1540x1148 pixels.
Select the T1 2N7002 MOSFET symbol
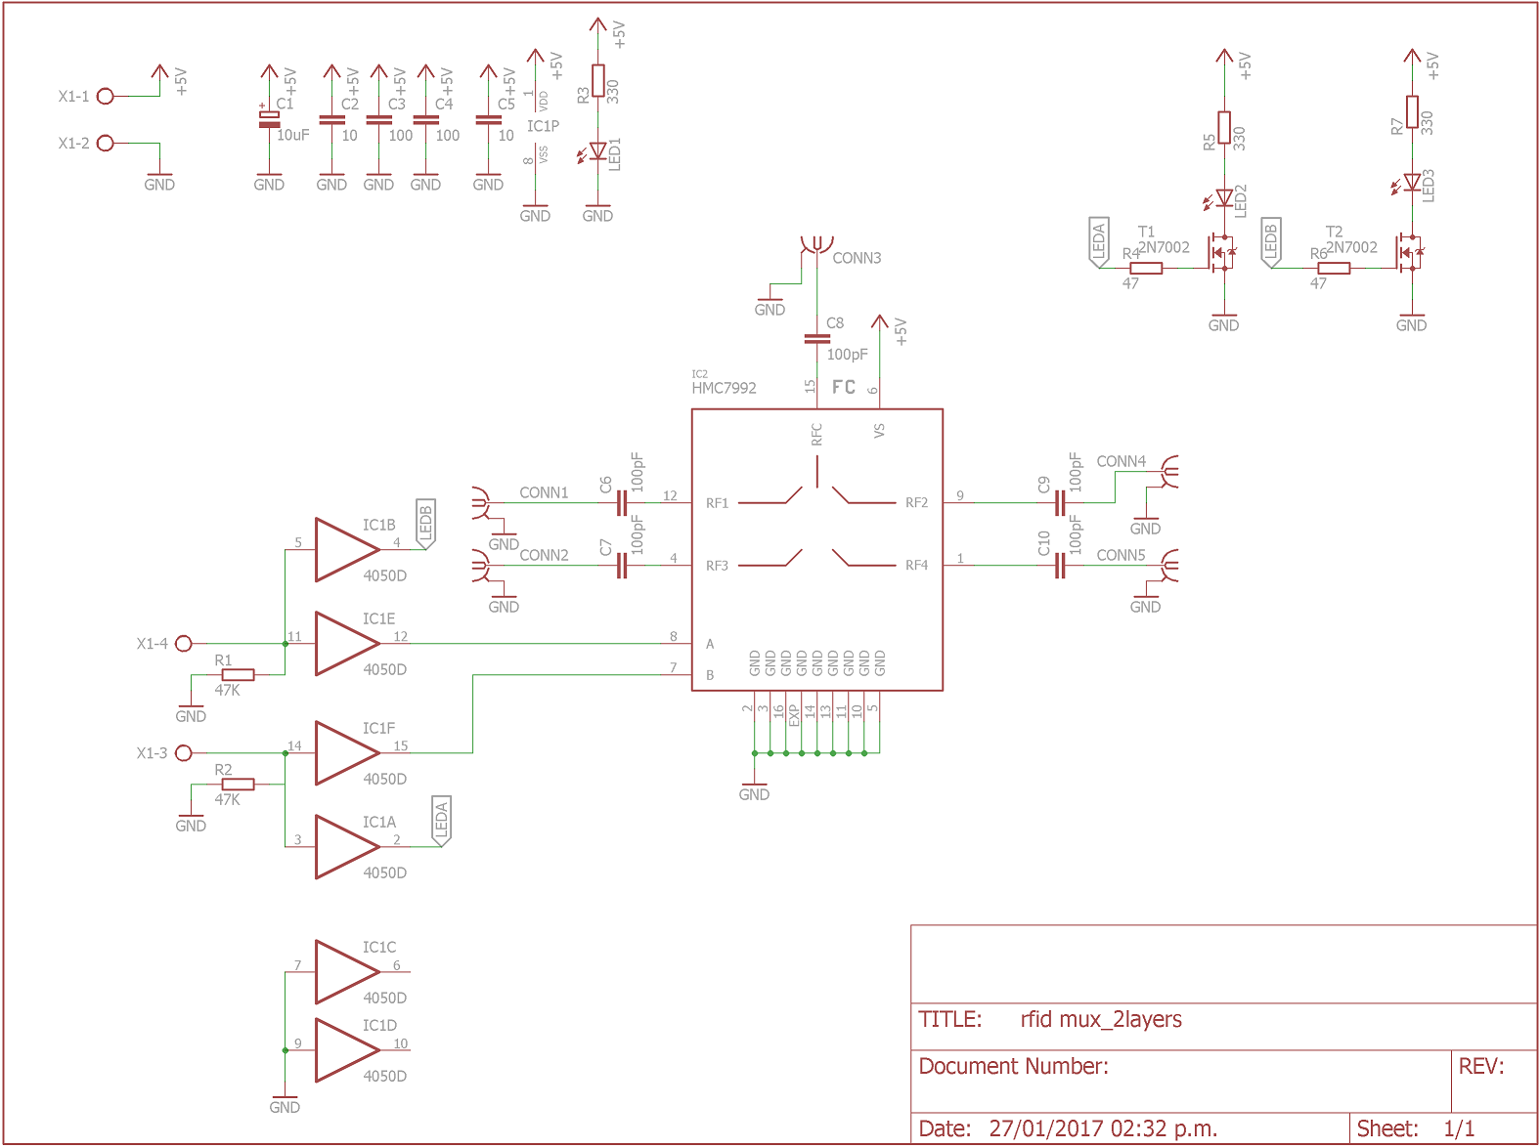[1221, 253]
